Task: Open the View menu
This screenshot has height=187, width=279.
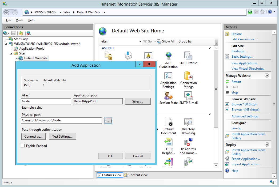Action: coord(19,20)
